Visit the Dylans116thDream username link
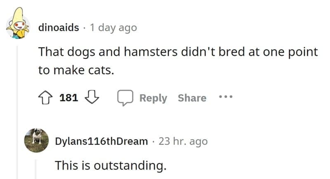Image resolution: width=330 pixels, height=179 pixels. pos(101,142)
